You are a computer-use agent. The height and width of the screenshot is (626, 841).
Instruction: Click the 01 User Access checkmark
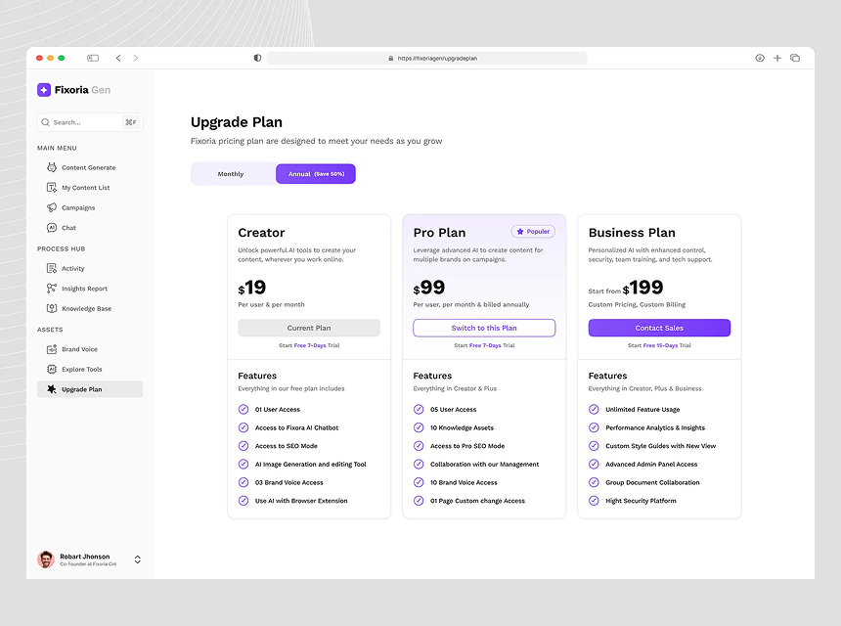[x=243, y=410]
